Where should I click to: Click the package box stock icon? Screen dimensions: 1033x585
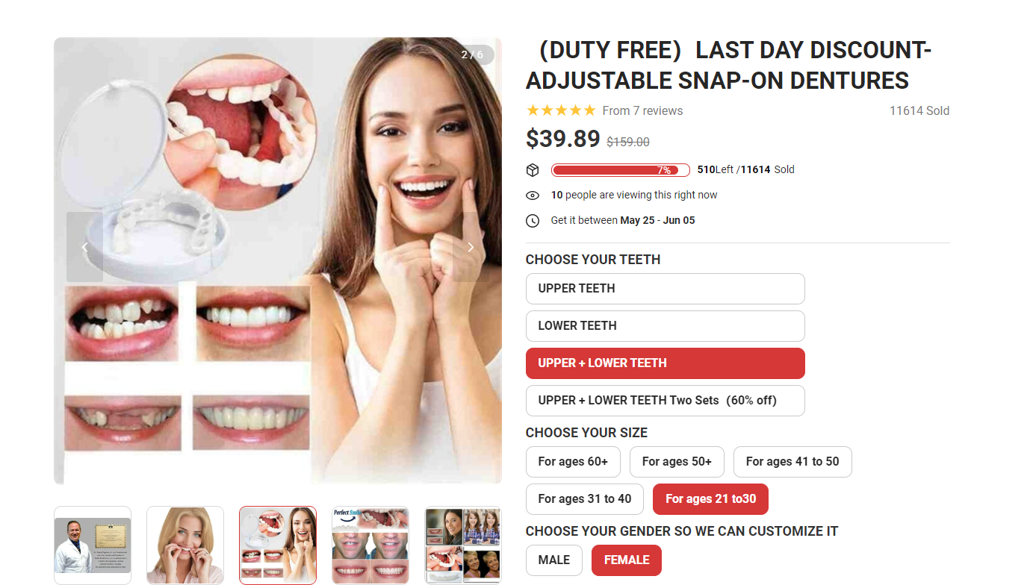point(533,170)
